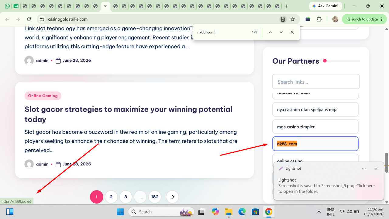Bookmark this page with the star icon

click(x=293, y=19)
